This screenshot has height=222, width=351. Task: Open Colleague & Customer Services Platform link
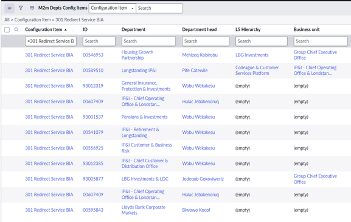[257, 71]
